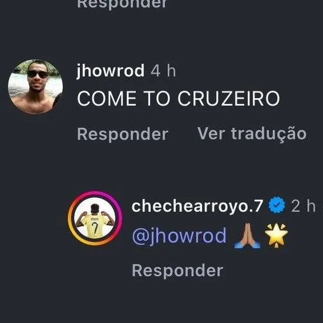Tap the praying hands emoji

tap(247, 235)
